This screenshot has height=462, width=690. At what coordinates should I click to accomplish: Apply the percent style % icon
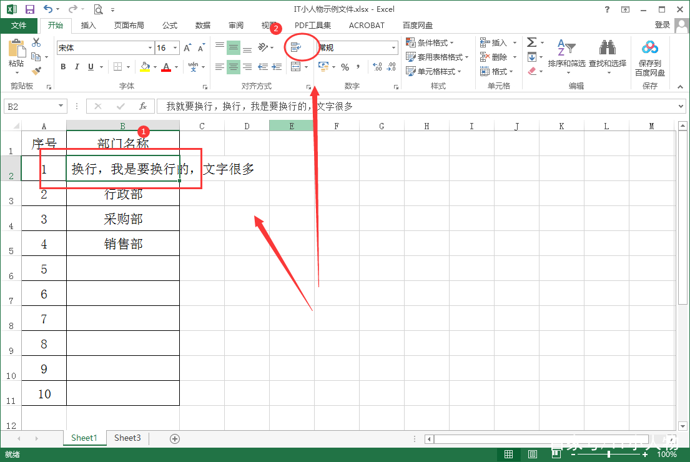[345, 67]
